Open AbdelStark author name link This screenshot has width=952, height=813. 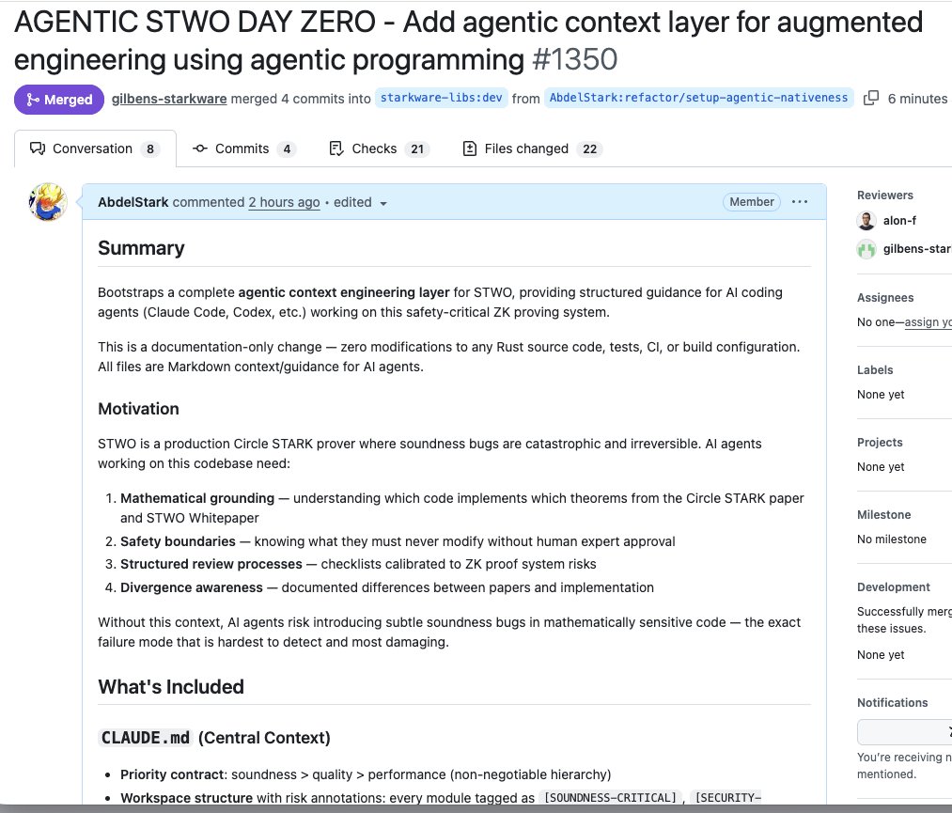(133, 202)
